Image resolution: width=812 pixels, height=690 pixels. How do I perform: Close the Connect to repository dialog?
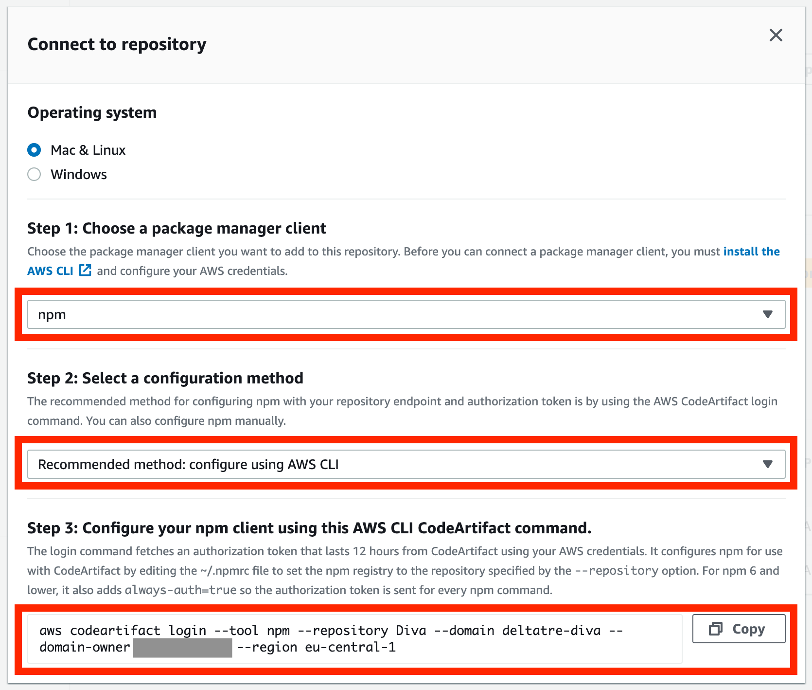tap(776, 35)
